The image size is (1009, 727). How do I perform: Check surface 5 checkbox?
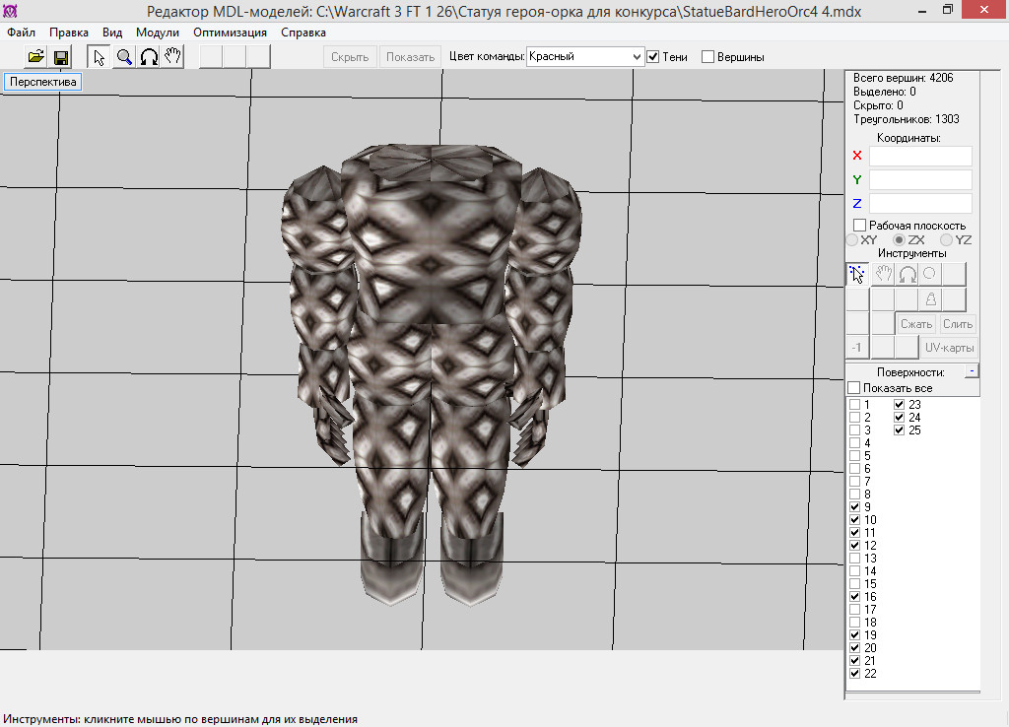(854, 456)
